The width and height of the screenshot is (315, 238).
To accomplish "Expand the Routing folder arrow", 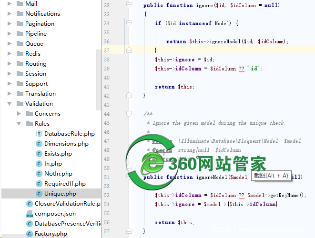I will point(9,64).
